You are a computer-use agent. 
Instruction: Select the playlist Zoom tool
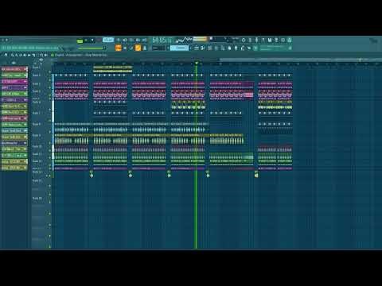(x=41, y=55)
